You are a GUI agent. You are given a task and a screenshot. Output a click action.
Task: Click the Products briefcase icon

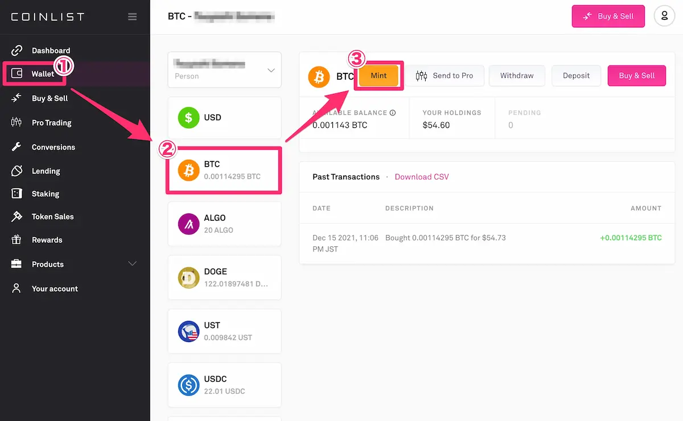[17, 264]
